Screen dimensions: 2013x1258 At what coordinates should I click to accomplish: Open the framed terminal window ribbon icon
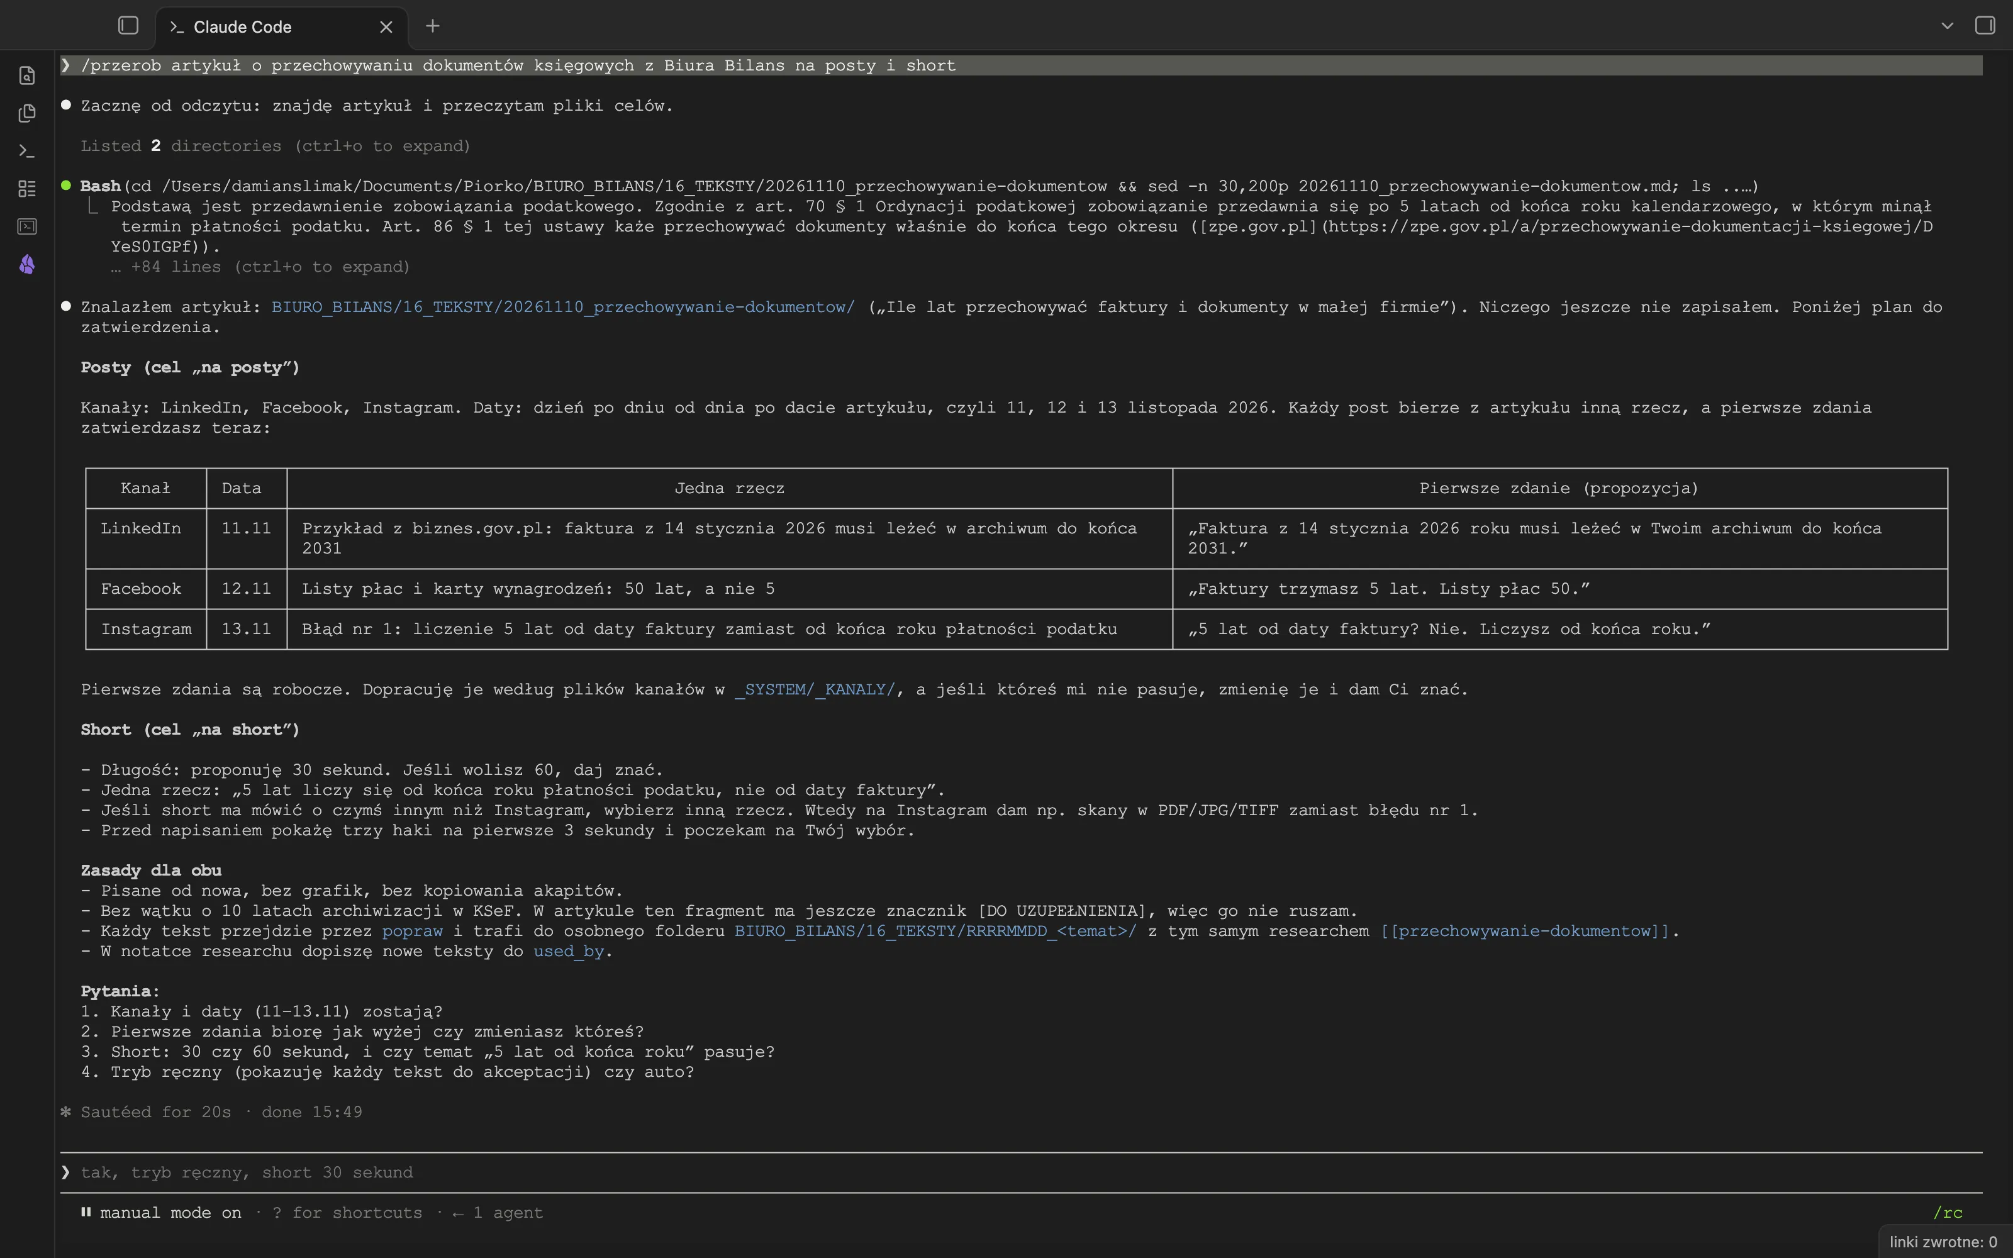click(x=26, y=226)
